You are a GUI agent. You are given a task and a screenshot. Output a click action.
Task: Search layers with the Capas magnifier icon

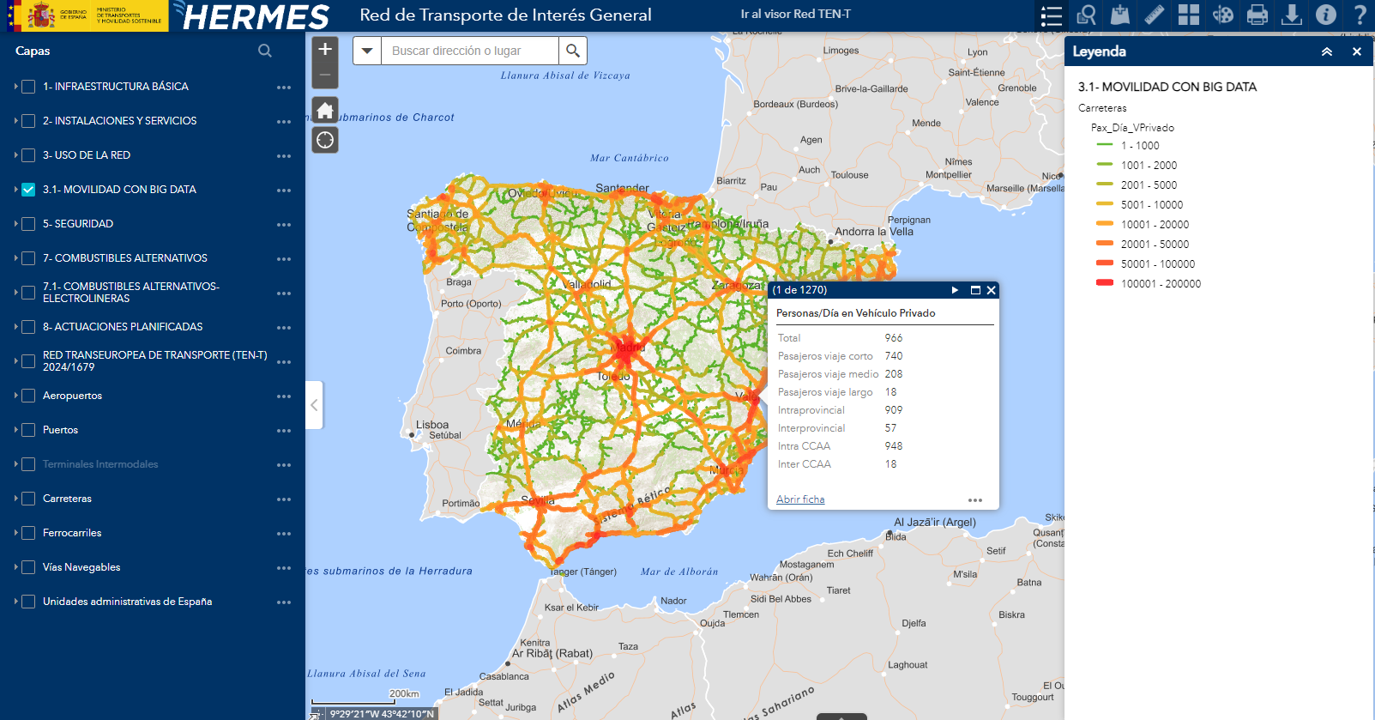265,51
